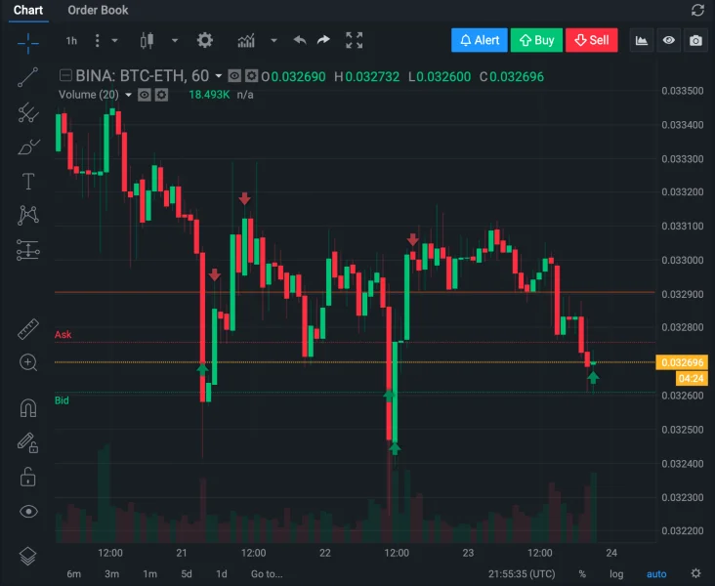The height and width of the screenshot is (586, 715).
Task: Enter fullscreen chart mode
Action: click(354, 40)
